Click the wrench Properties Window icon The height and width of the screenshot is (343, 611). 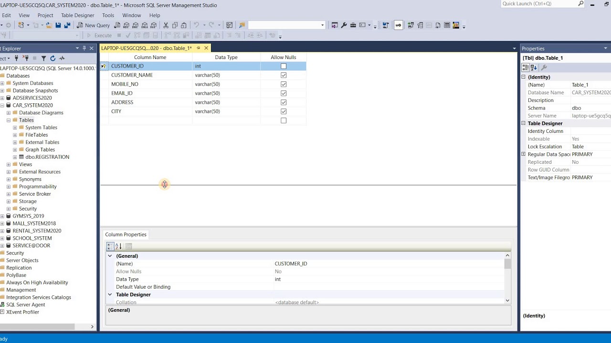(344, 25)
